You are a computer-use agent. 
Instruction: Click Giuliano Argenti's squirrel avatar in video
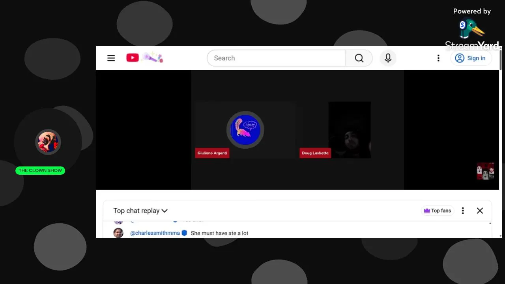245,130
